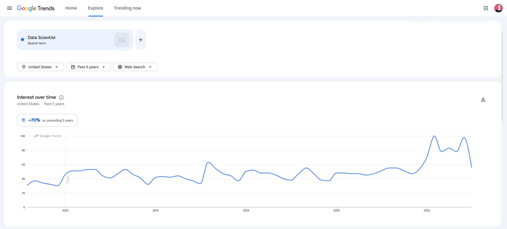Click the Note marker on the chart
The image size is (507, 229).
pos(68,179)
